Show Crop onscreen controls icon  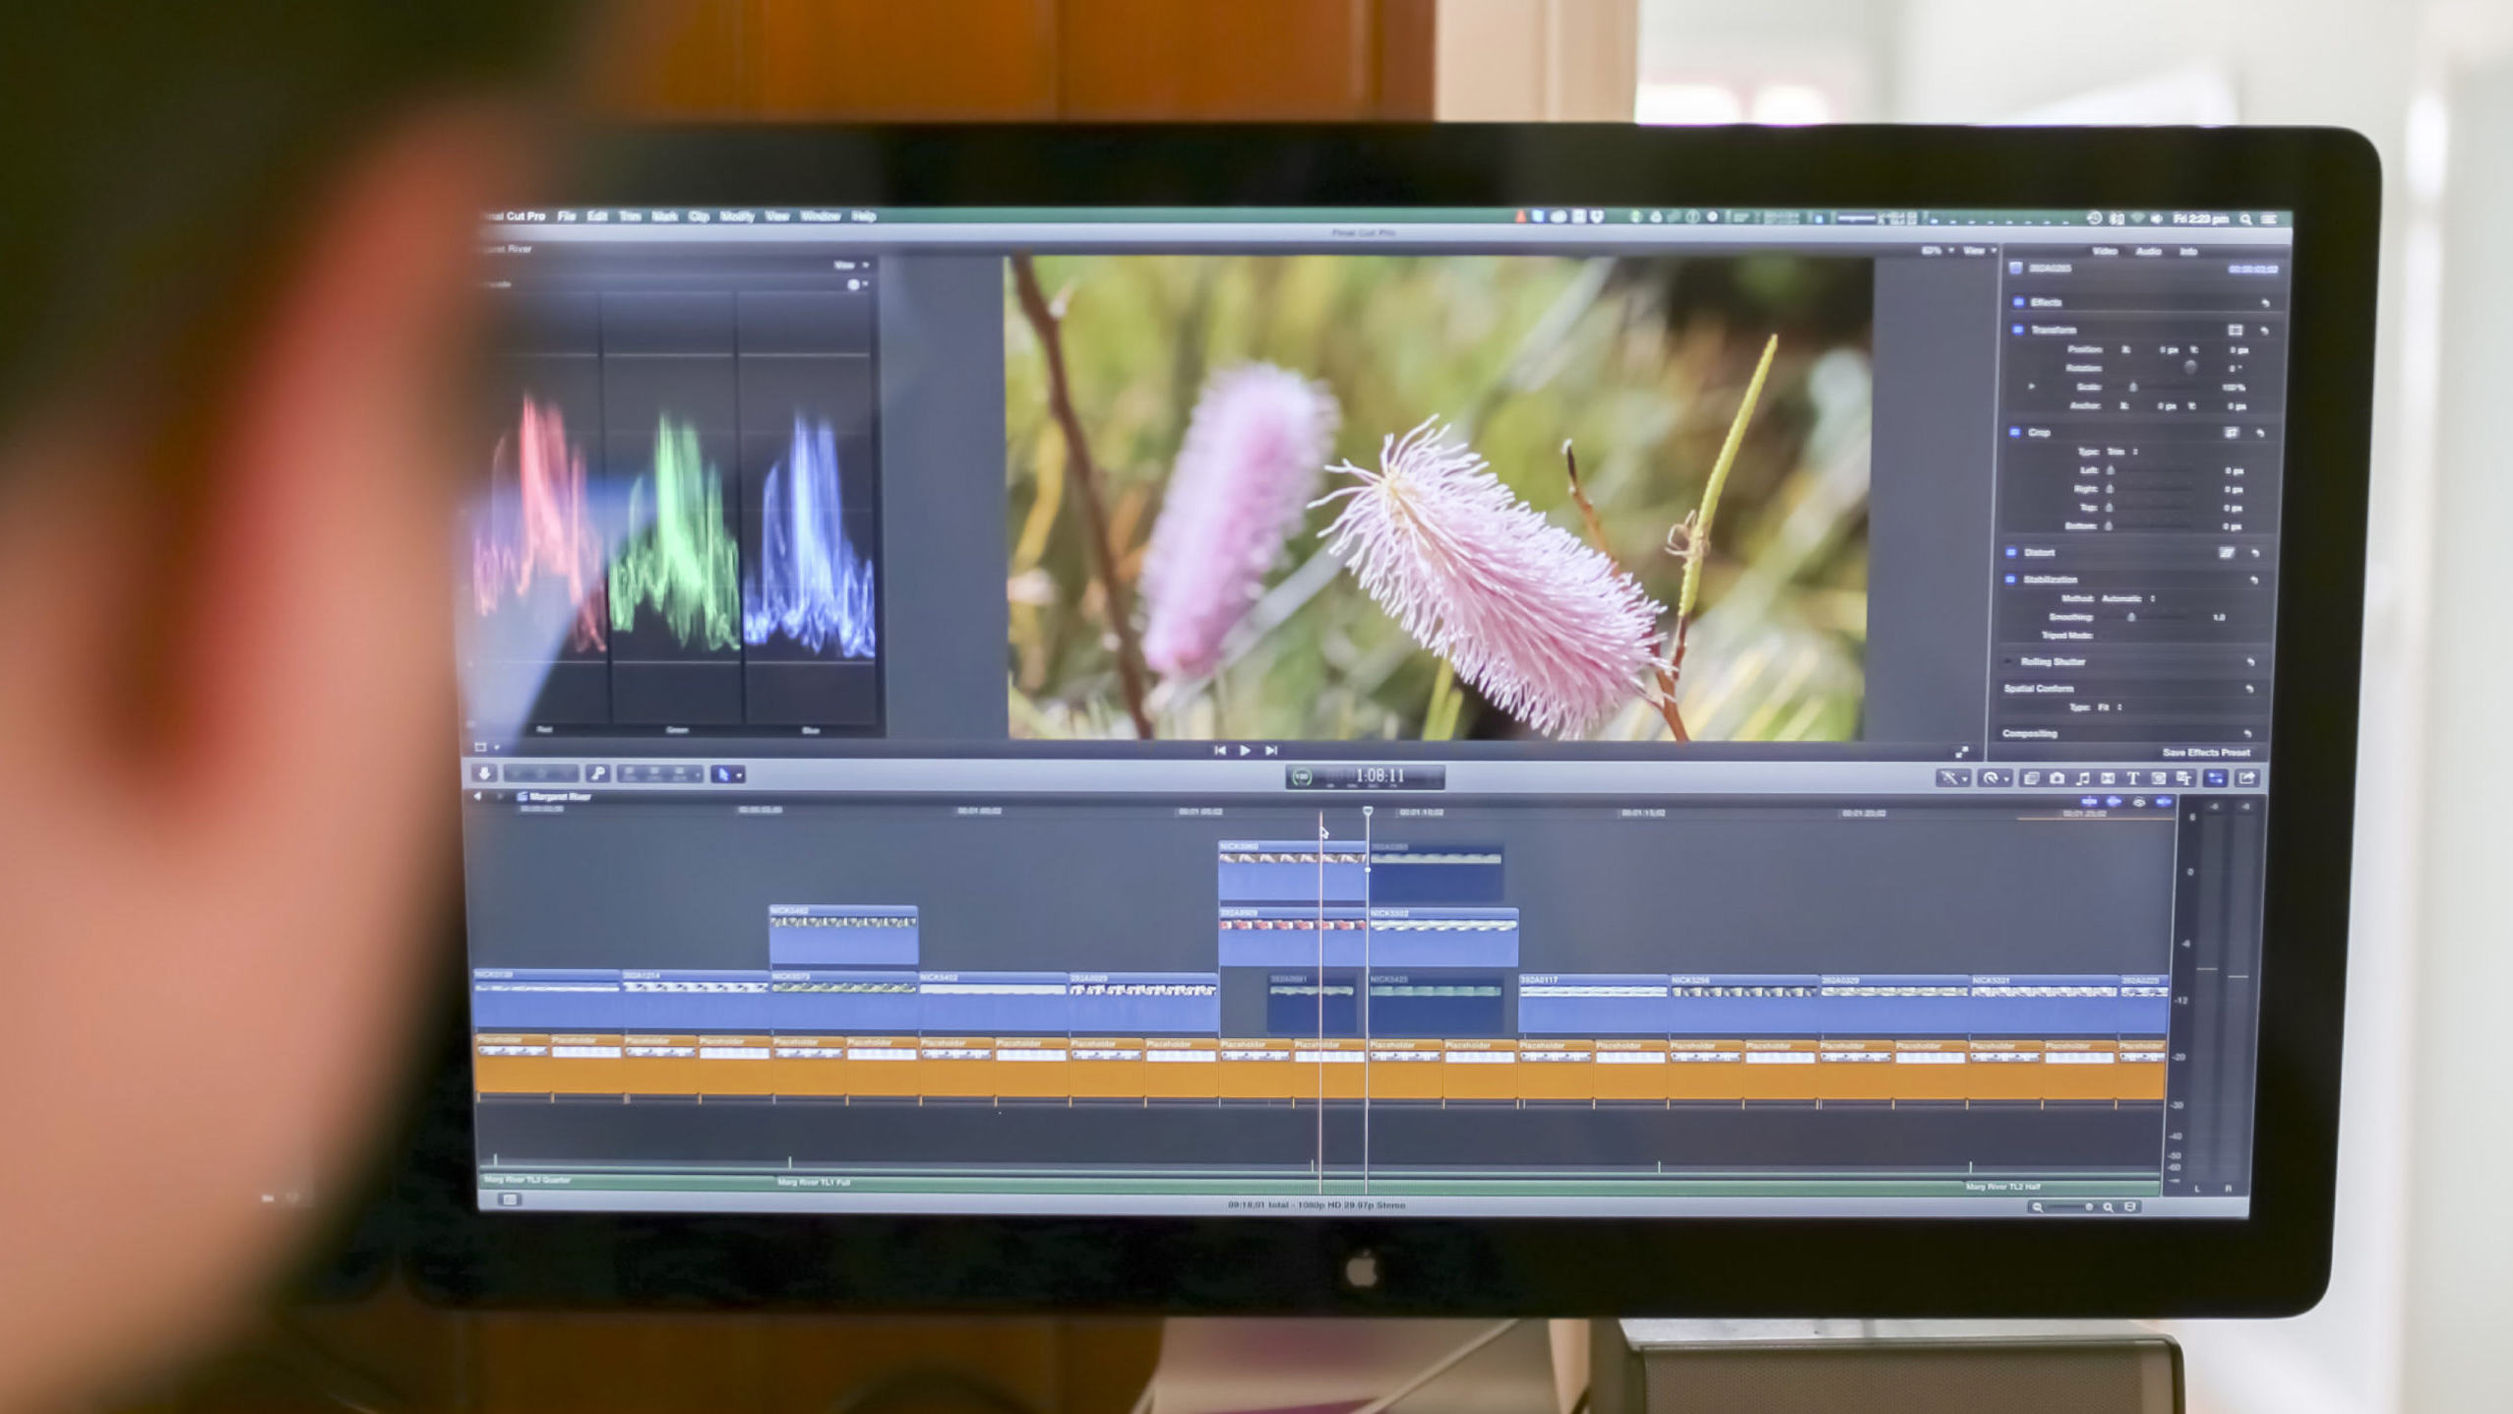click(x=2231, y=433)
